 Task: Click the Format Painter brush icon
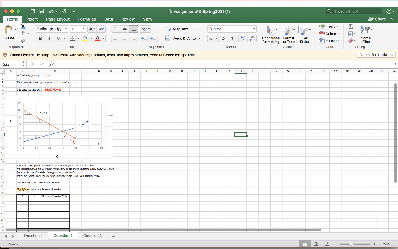[x=23, y=40]
